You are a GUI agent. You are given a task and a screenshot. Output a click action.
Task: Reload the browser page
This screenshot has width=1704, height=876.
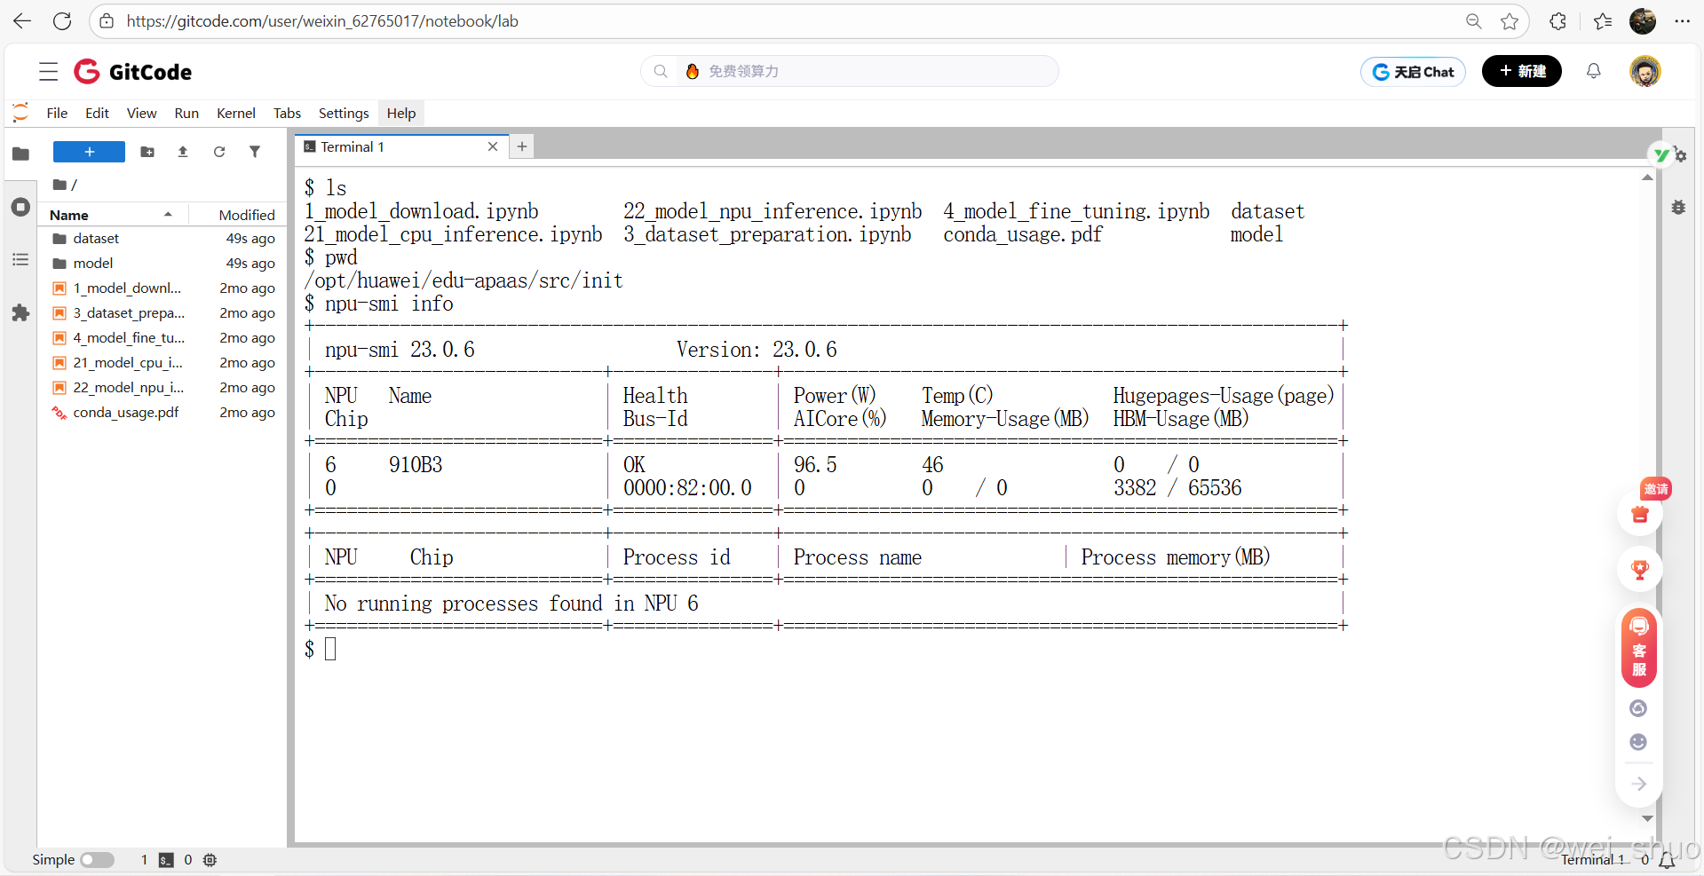coord(62,21)
